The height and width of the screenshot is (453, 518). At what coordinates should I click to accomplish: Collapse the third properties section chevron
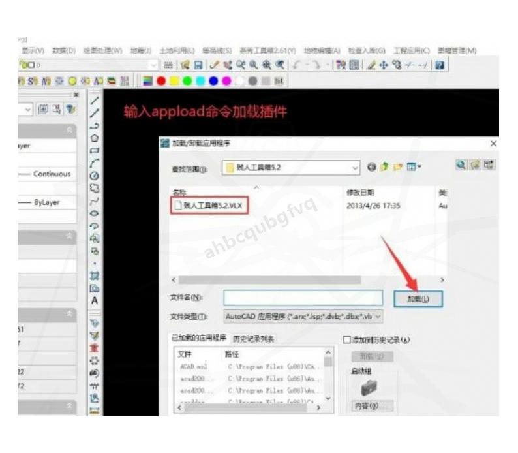click(x=69, y=313)
